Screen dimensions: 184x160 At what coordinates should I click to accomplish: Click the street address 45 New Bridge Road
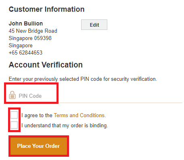tap(33, 31)
